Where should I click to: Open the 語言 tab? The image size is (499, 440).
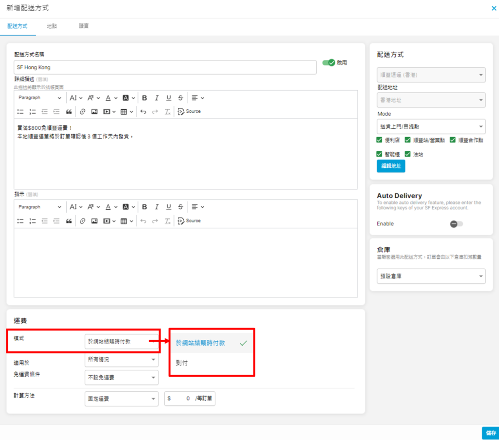click(84, 26)
